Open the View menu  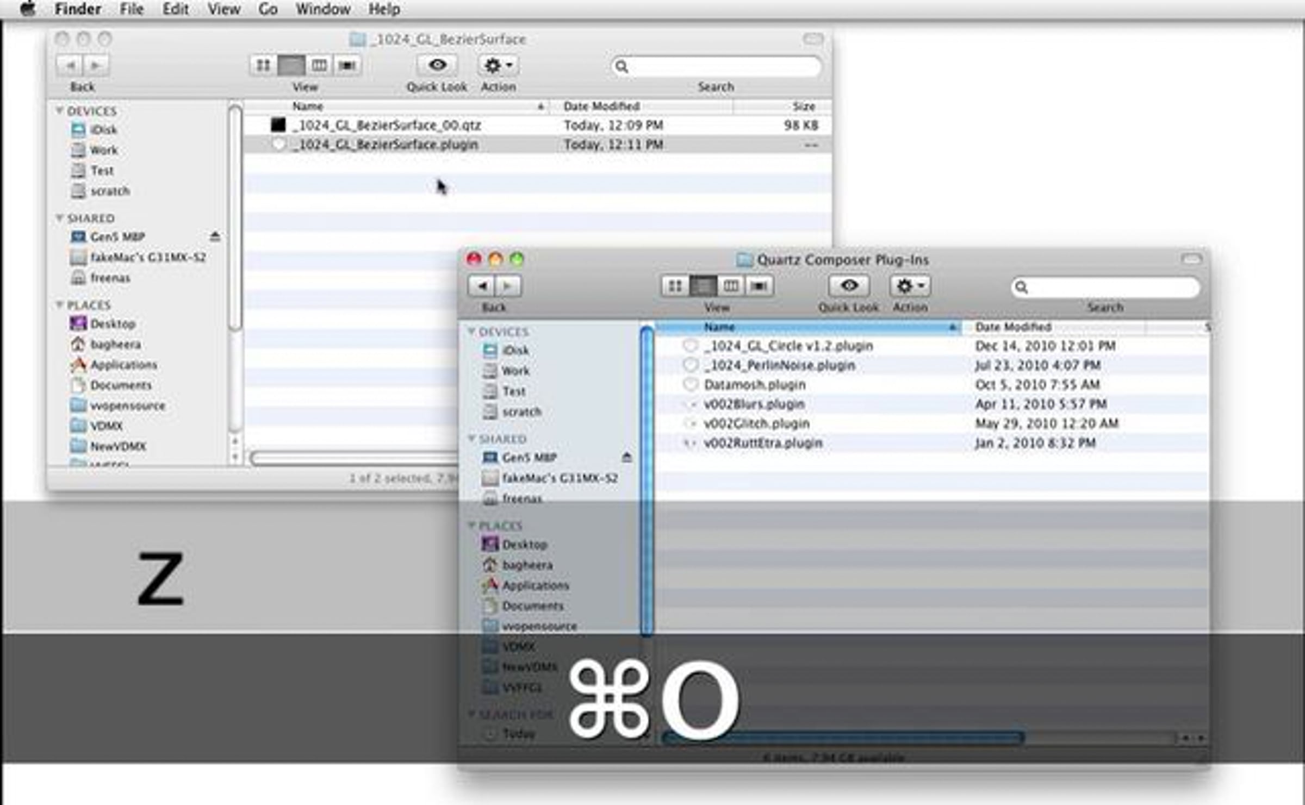(224, 9)
